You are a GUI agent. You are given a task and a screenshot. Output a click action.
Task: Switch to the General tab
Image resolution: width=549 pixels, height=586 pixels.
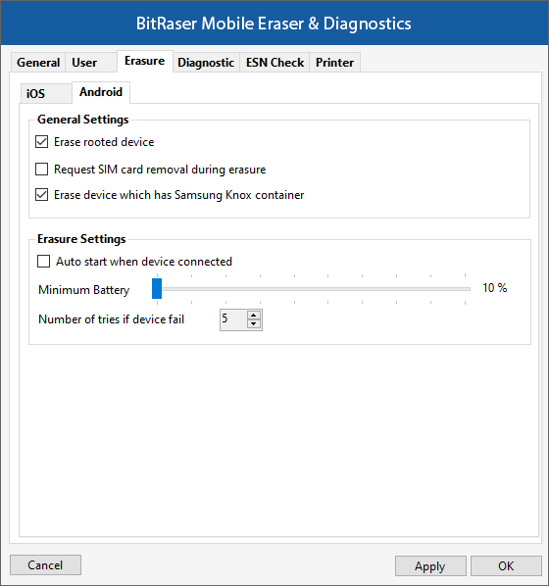click(38, 63)
